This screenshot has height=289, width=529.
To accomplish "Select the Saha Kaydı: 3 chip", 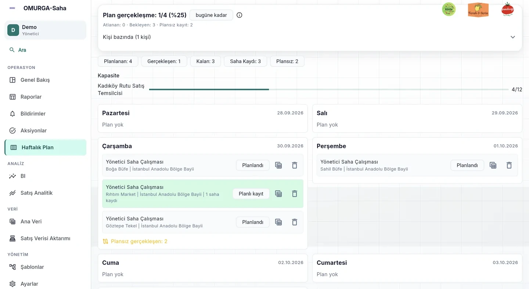I will pos(245,61).
